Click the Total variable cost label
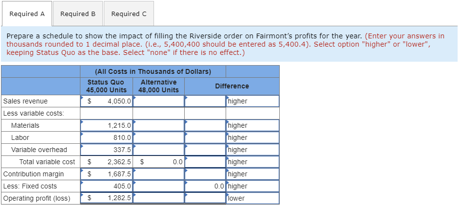This screenshot has height=205, width=462. pyautogui.click(x=47, y=162)
